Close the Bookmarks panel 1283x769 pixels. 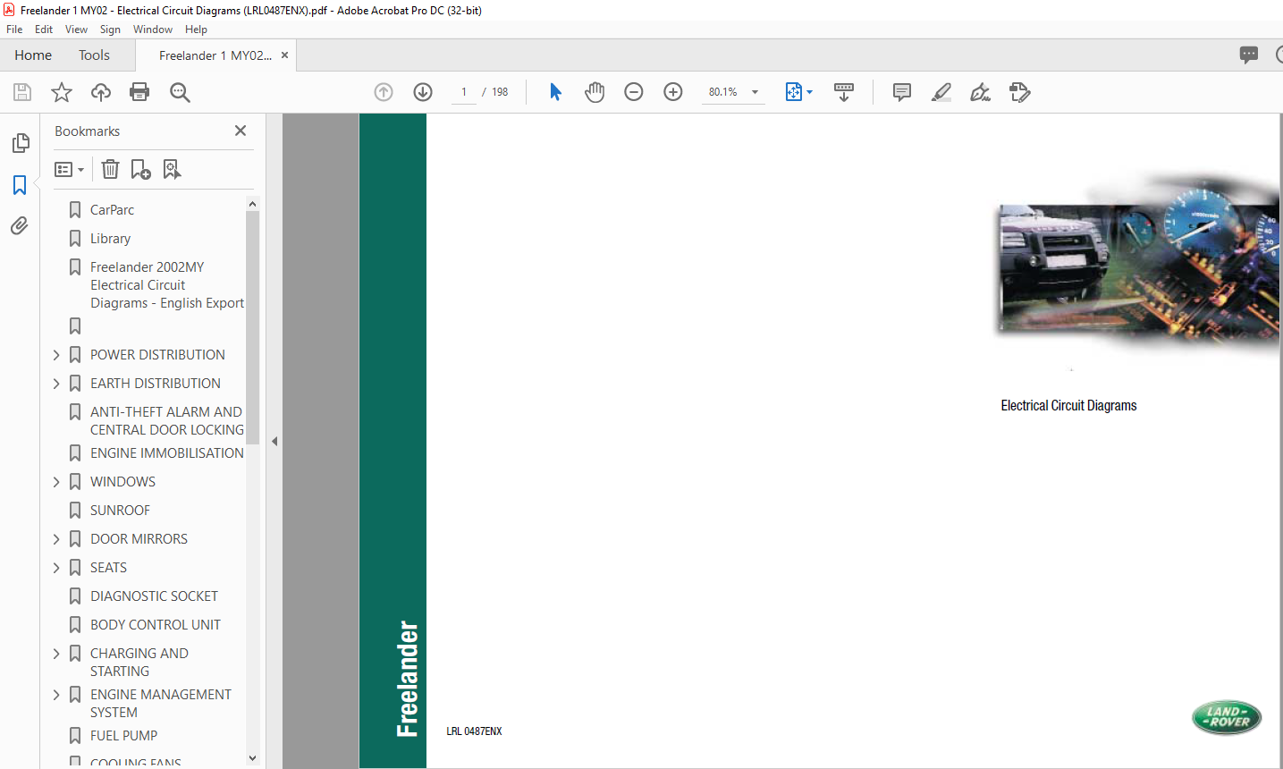(240, 131)
